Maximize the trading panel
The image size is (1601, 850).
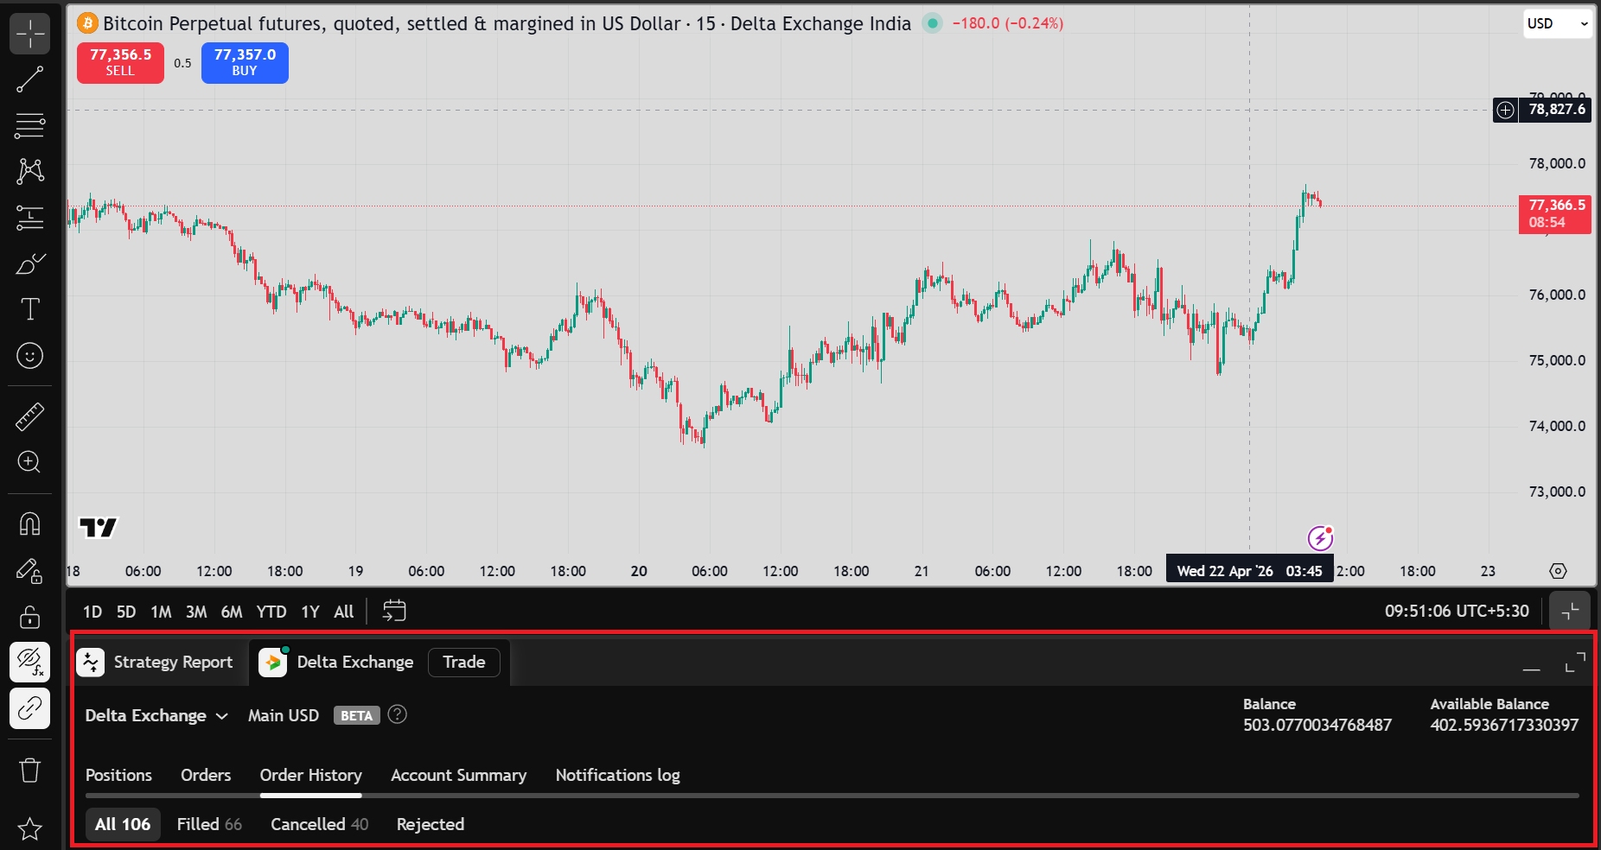(x=1575, y=663)
